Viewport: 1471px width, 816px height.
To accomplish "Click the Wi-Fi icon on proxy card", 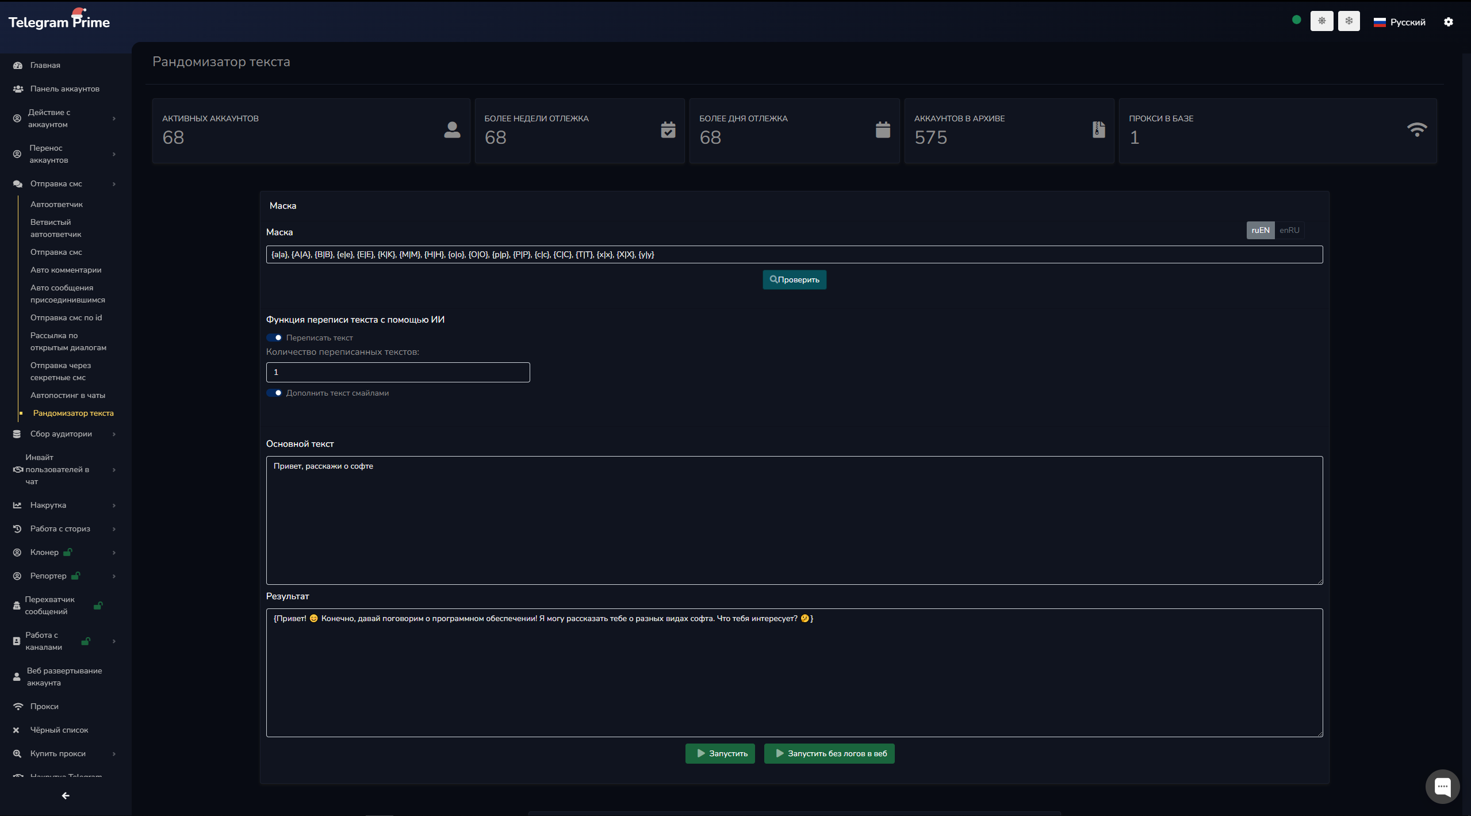I will [1416, 130].
